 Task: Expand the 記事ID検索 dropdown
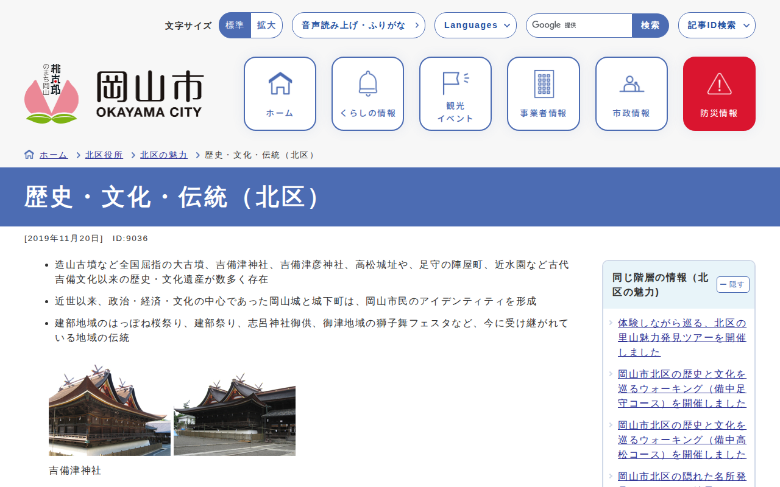click(x=717, y=26)
